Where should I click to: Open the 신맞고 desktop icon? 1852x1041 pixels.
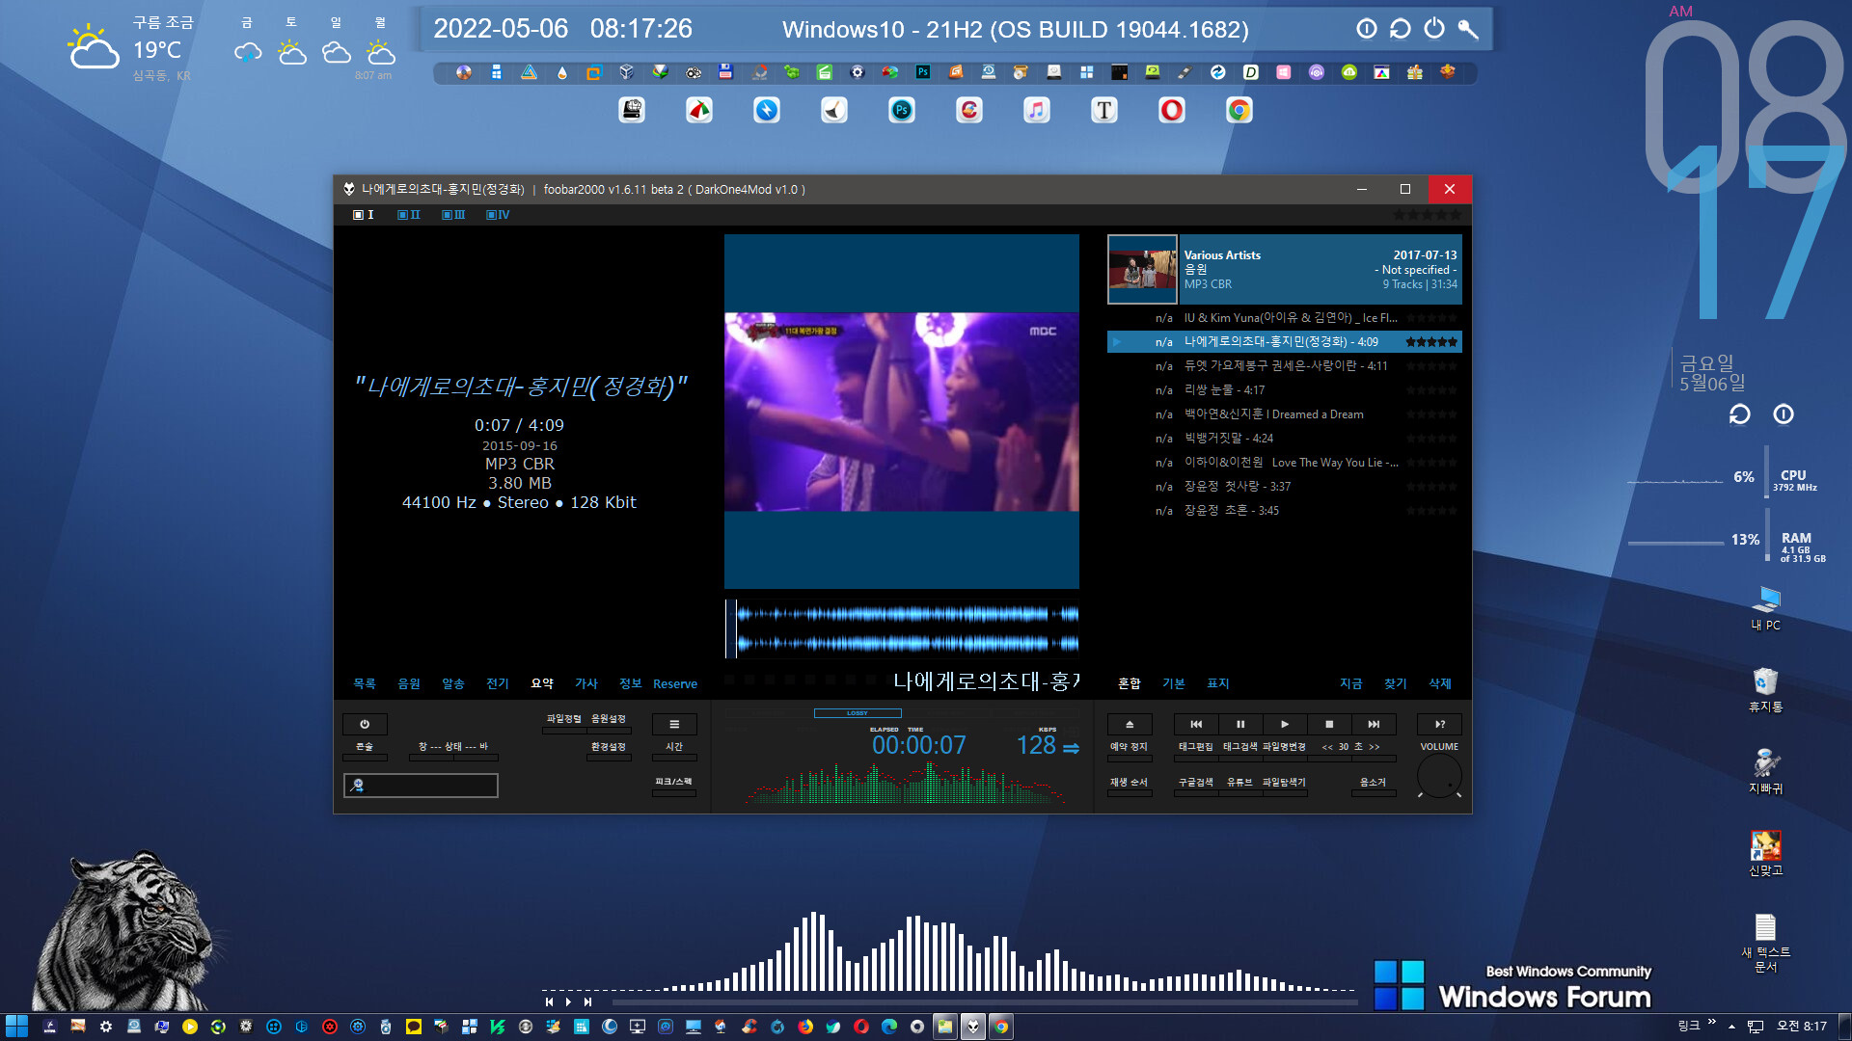coord(1766,853)
